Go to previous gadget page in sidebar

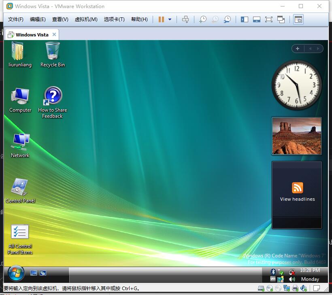(310, 49)
